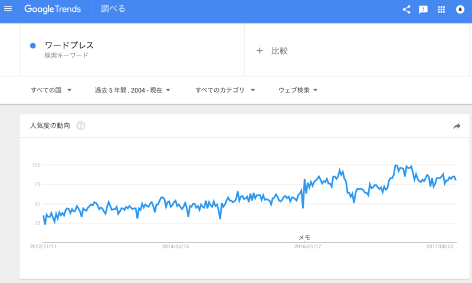
Task: Click the メモ note marker on chart
Action: (x=304, y=238)
